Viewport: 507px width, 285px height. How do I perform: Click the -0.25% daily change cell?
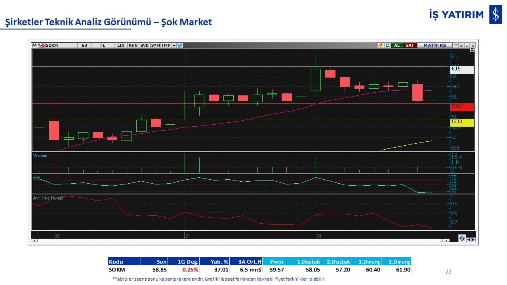[184, 270]
